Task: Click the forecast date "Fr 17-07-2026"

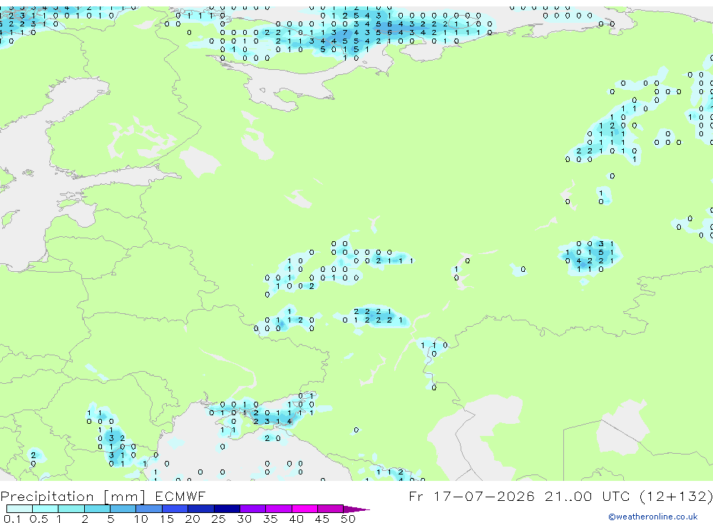Action: (471, 496)
